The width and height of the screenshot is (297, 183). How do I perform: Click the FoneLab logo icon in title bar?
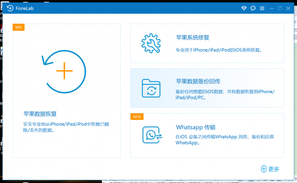point(10,8)
